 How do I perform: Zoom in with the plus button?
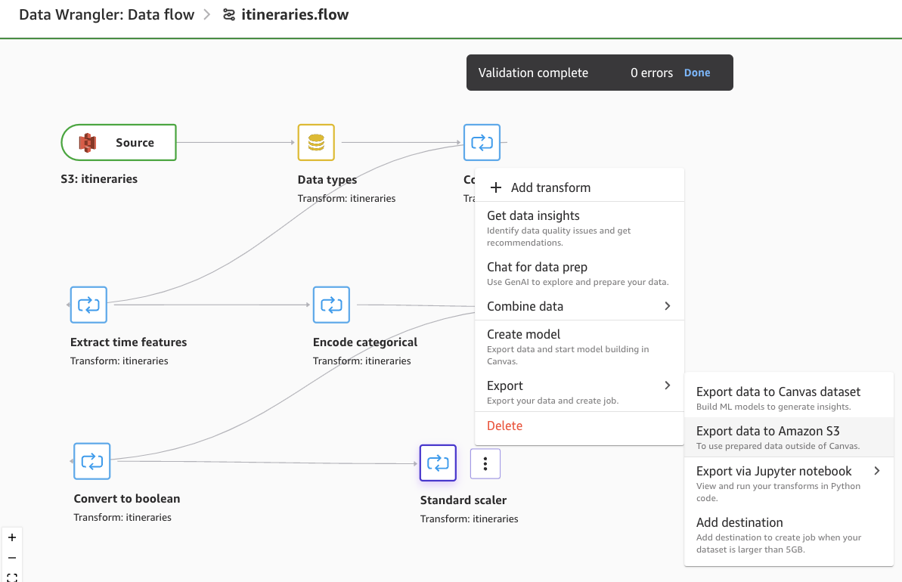coord(12,537)
